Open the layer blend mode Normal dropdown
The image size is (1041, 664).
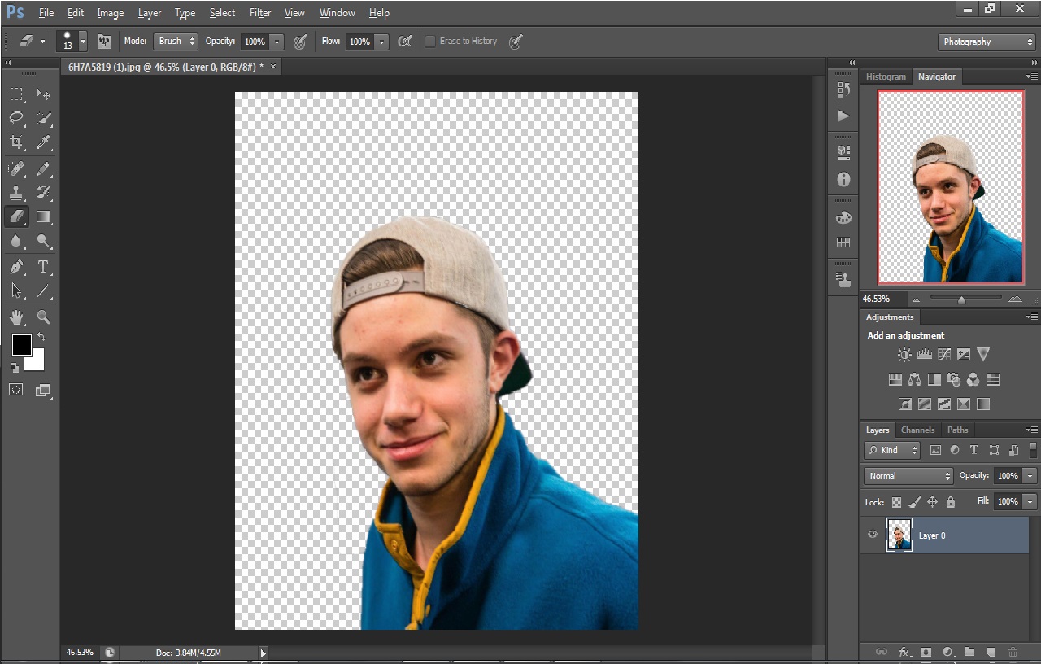click(x=908, y=476)
